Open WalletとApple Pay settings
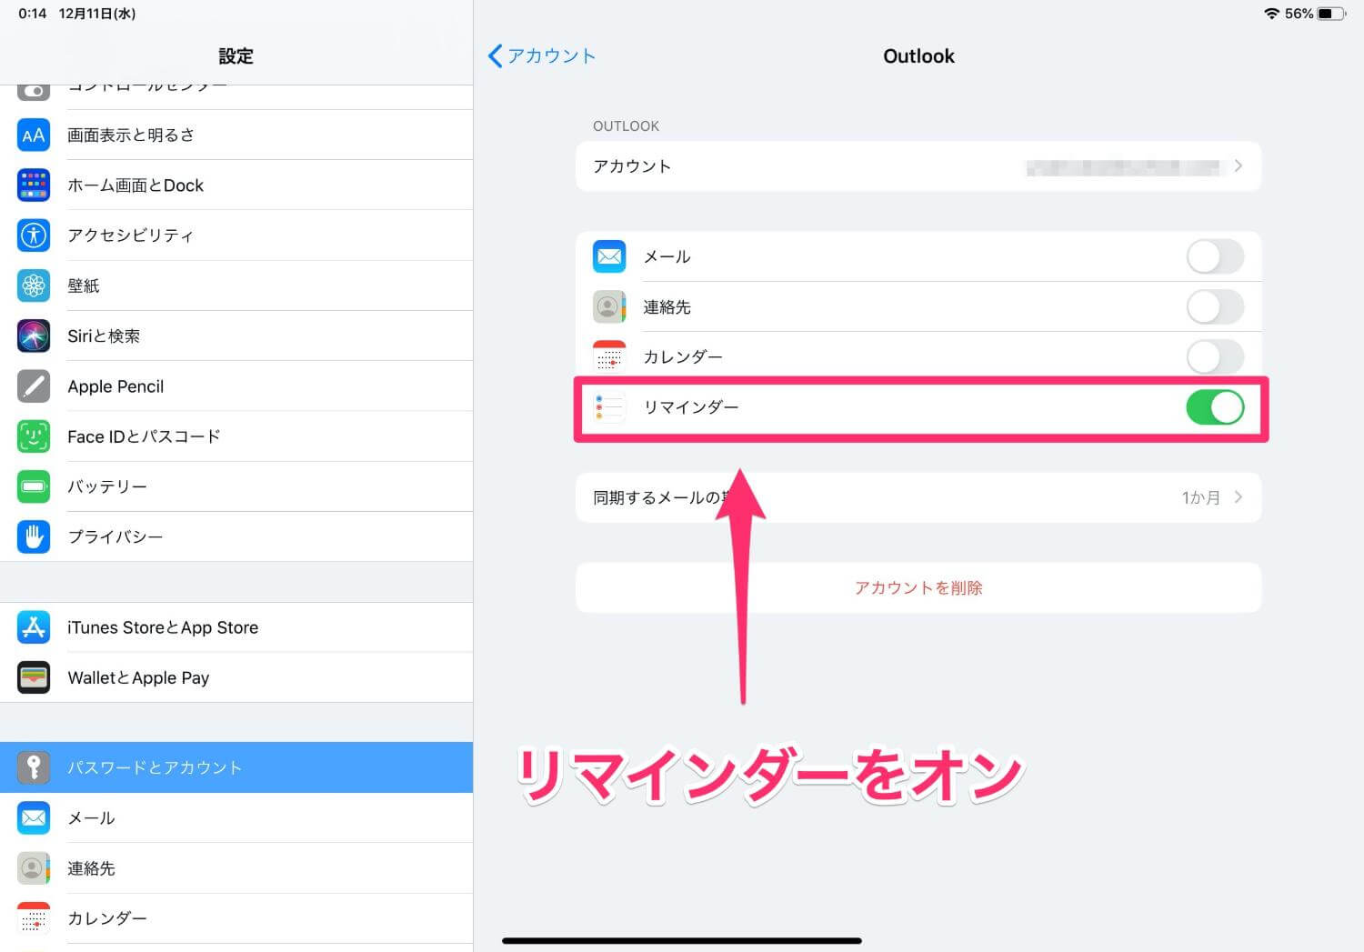Screen dimensions: 1364x952 coord(236,677)
